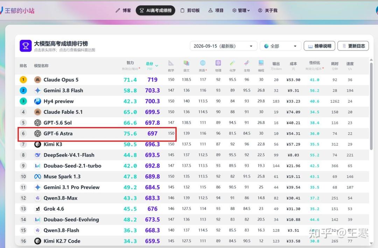Image resolution: width=378 pixels, height=248 pixels.
Task: Click the gold rank 1 badge
Action: coord(23,79)
